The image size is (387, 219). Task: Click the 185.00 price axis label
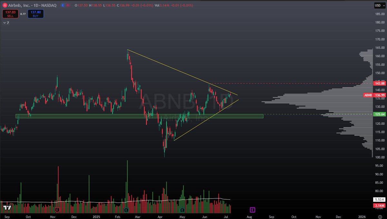pyautogui.click(x=380, y=14)
